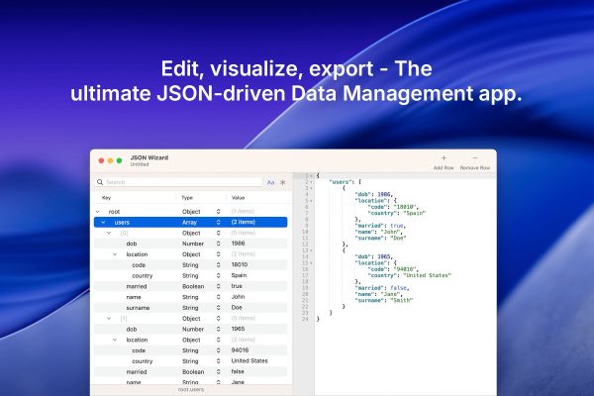This screenshot has width=594, height=396.
Task: Click "users" key in the JSON editor
Action: (x=340, y=182)
